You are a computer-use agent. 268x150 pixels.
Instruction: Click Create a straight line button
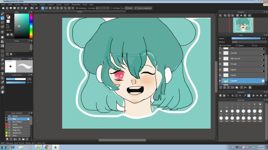(143, 8)
